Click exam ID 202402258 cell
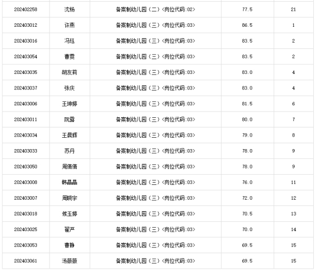The image size is (315, 272). coord(26,10)
